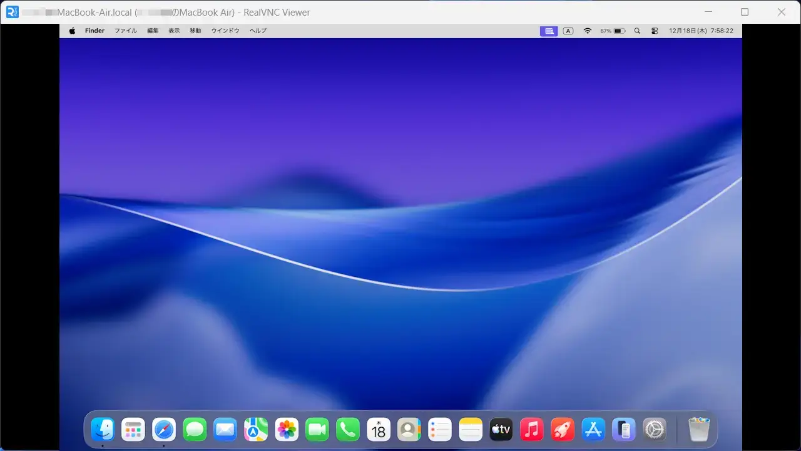
Task: Open Control Center in menu bar
Action: (x=655, y=31)
